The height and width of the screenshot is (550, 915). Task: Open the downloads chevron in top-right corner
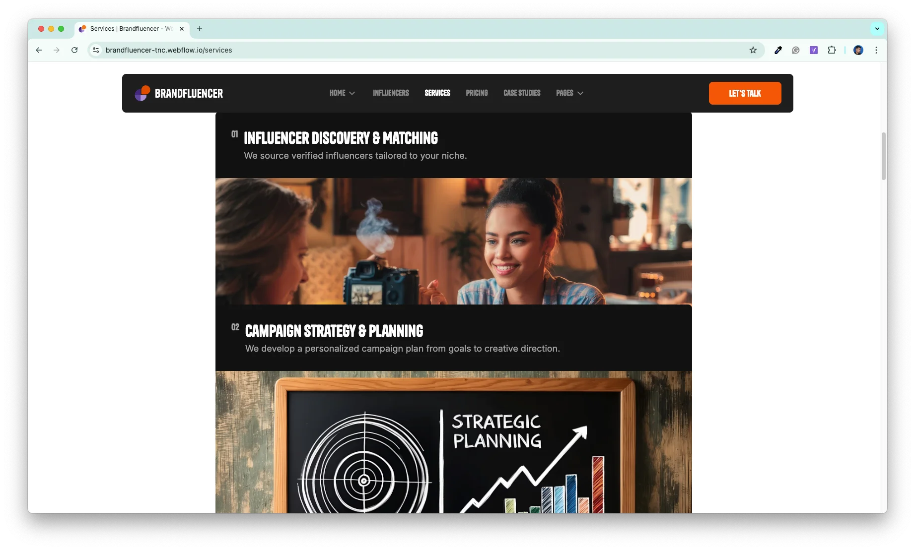point(877,29)
